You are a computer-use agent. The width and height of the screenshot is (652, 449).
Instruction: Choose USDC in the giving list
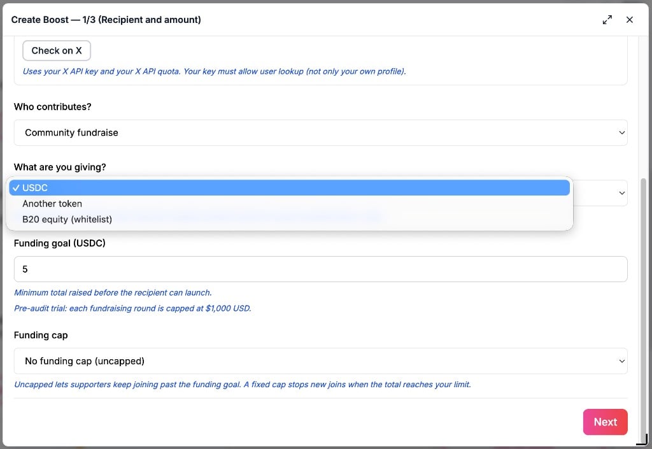click(x=290, y=187)
